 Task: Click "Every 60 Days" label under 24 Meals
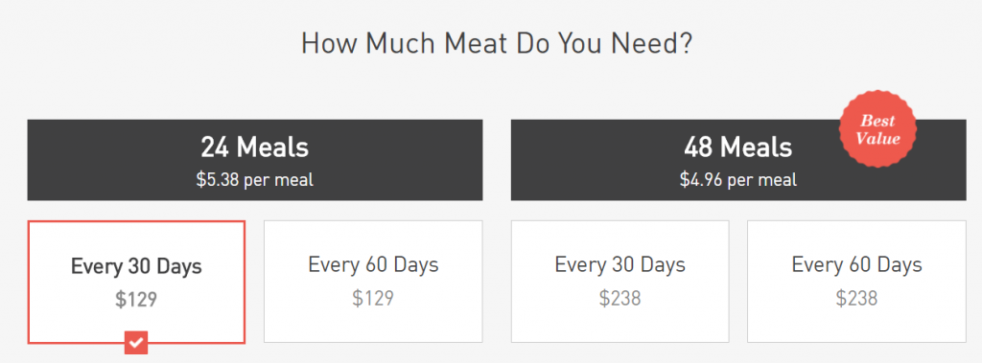(373, 265)
